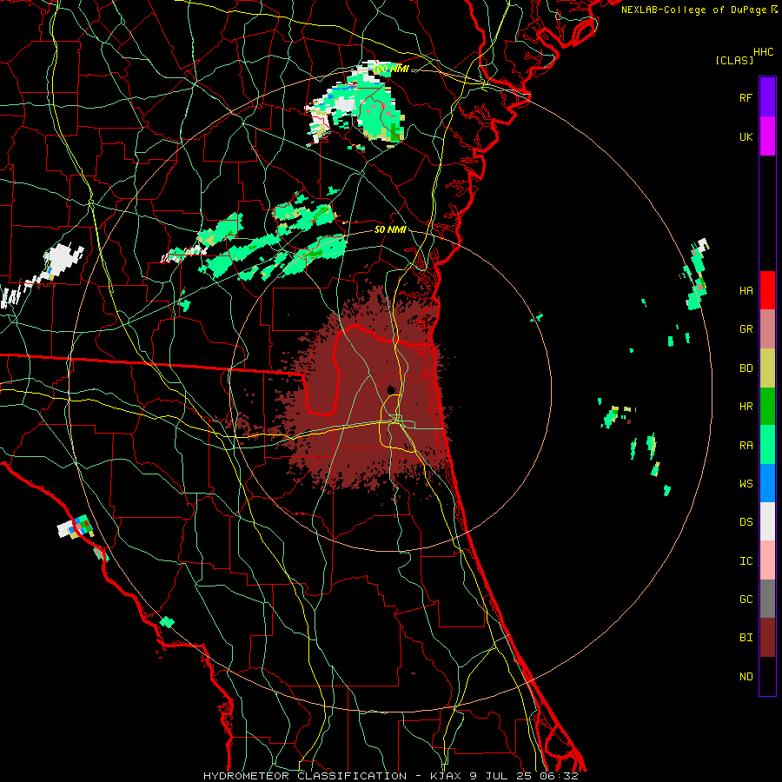Click the BI legend label
782x782 pixels.
click(746, 638)
